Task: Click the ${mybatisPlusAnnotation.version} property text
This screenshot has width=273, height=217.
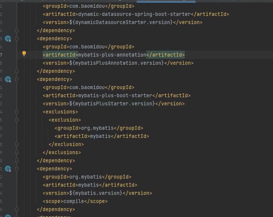Action: [x=117, y=63]
